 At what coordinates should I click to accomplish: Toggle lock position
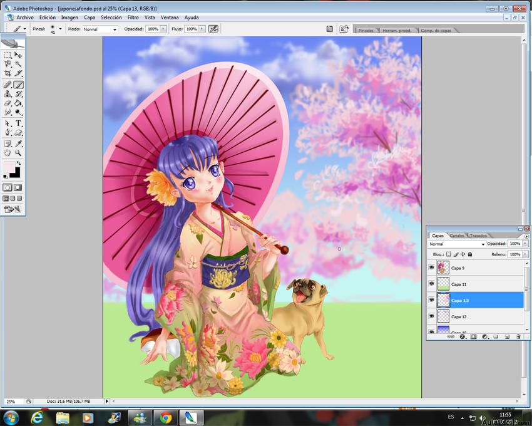point(463,254)
